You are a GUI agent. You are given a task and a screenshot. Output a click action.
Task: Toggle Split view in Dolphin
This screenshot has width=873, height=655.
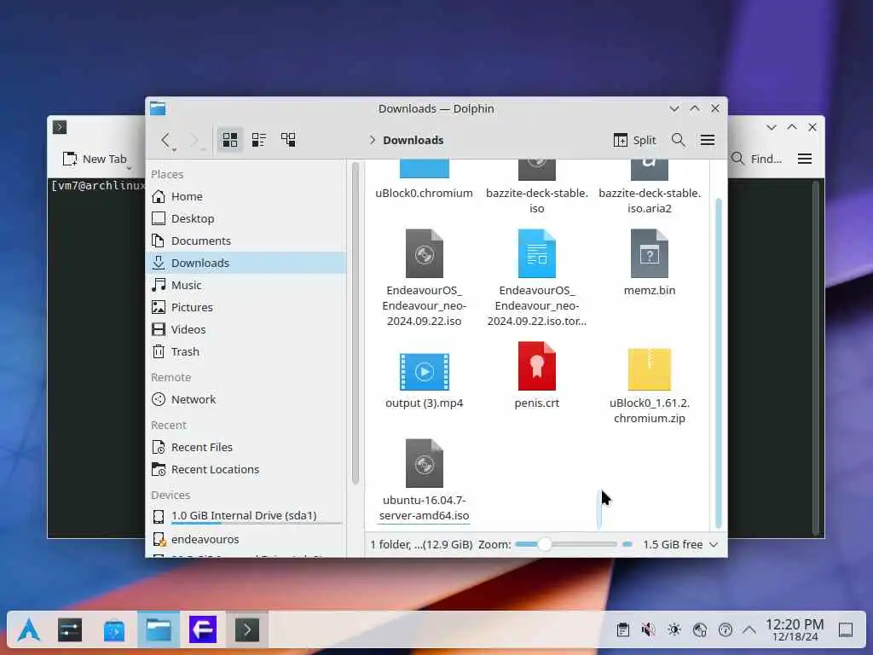point(634,140)
